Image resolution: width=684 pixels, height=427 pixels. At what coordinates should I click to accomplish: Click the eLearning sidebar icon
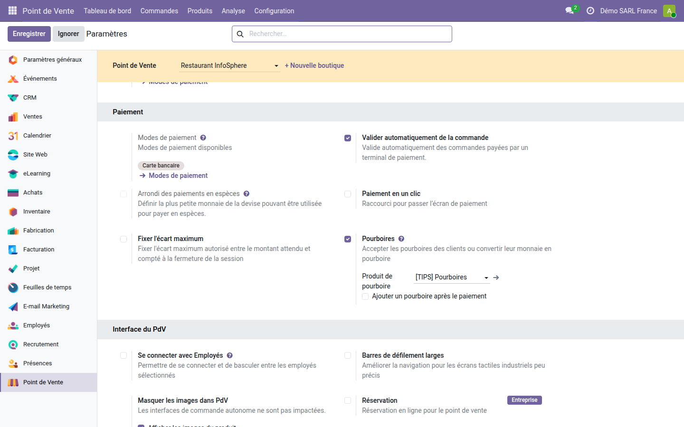(x=13, y=174)
